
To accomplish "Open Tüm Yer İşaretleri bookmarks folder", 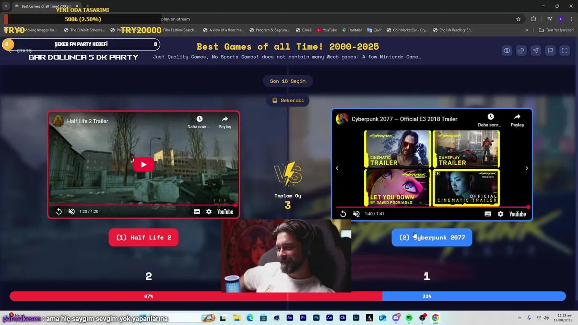I will point(556,30).
